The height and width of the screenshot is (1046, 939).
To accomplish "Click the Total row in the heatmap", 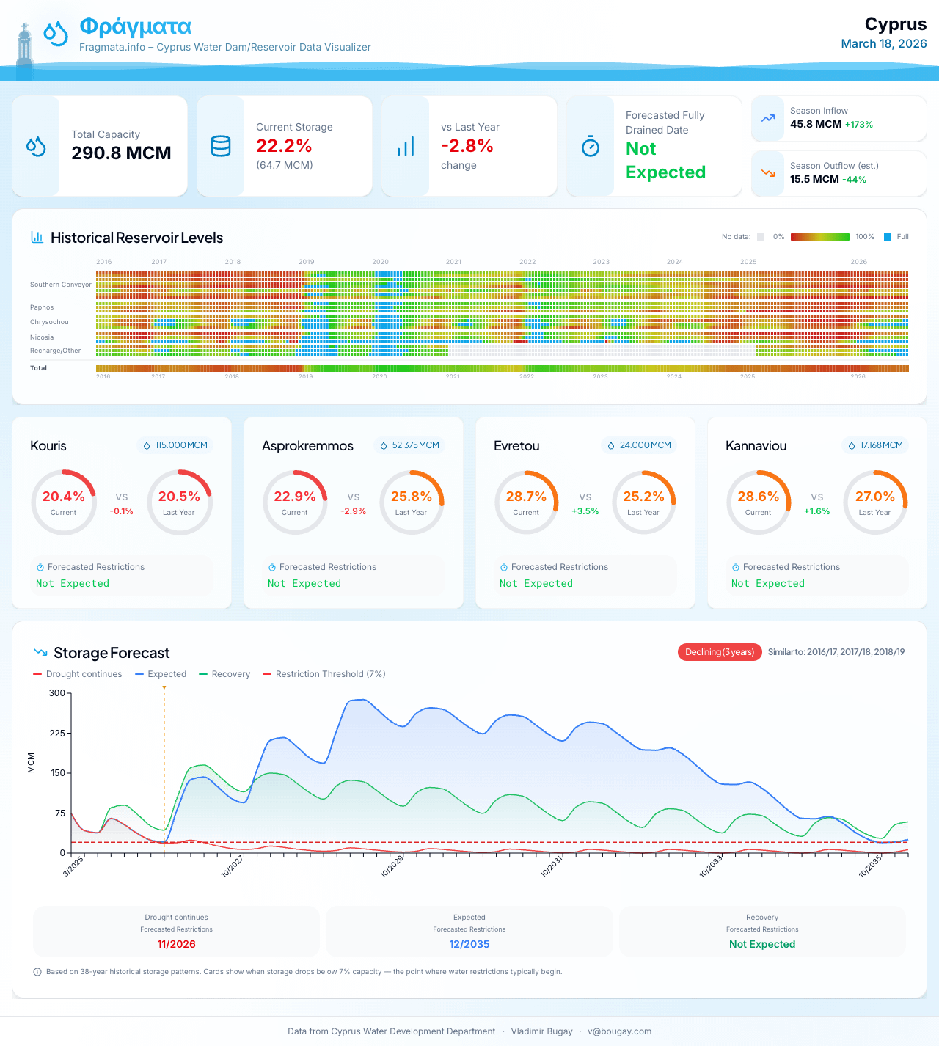I will click(x=502, y=368).
